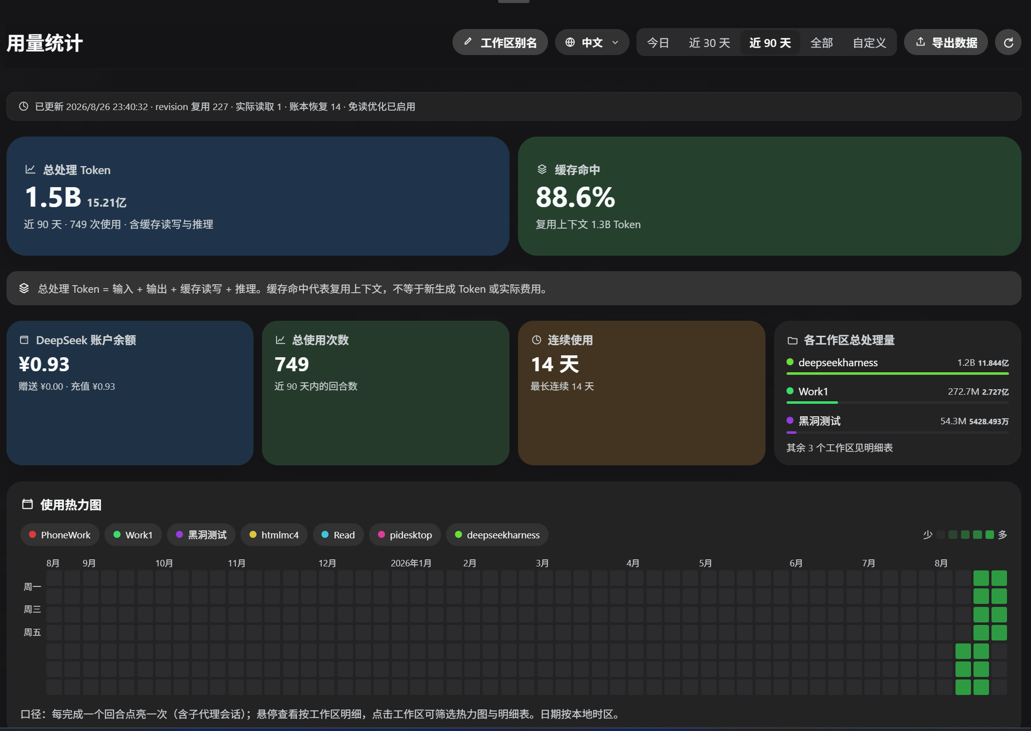Screen dimensions: 1031x731
Task: Click the ¥0.93 balance value
Action: (x=44, y=364)
